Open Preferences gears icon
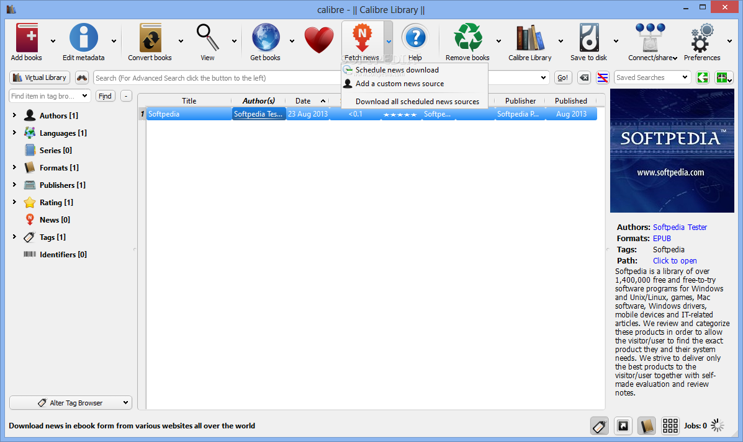 702,38
